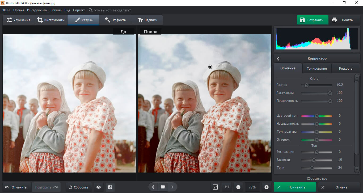Go back using Корректор panel arrow
The image size is (363, 193).
pyautogui.click(x=278, y=58)
